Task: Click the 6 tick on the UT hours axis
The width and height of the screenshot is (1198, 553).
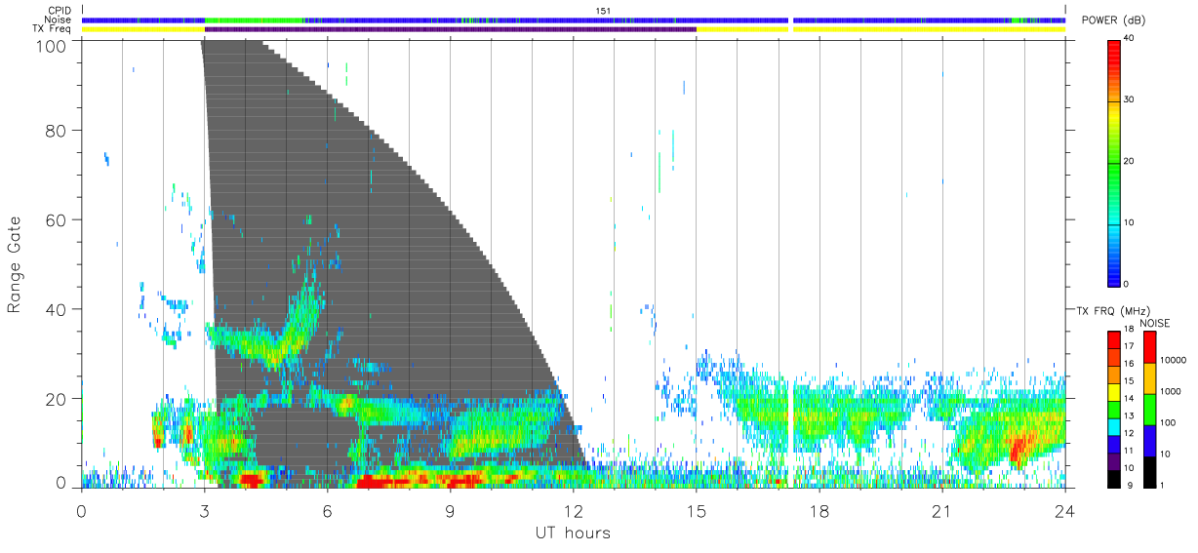Action: (327, 511)
